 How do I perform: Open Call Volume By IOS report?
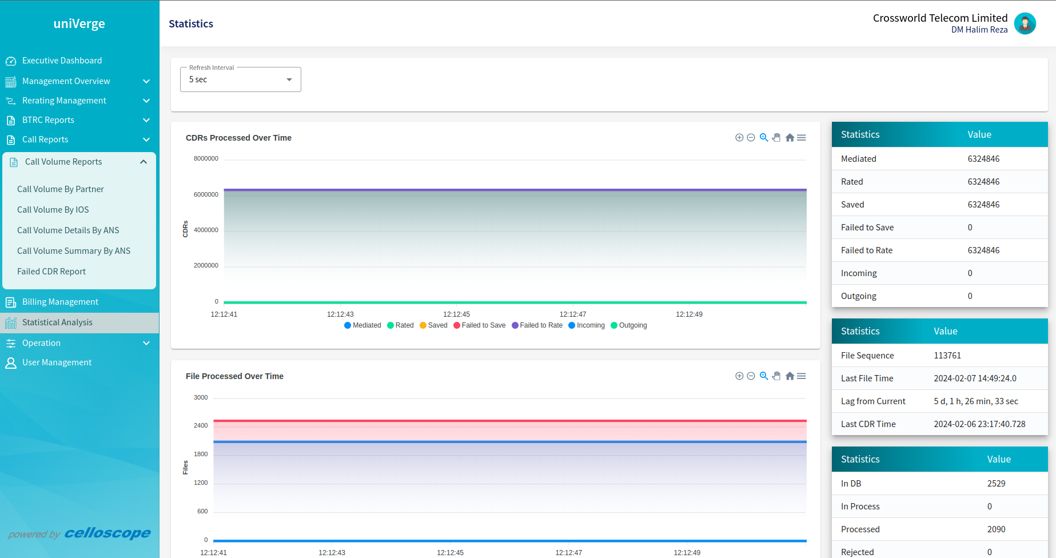pos(53,210)
